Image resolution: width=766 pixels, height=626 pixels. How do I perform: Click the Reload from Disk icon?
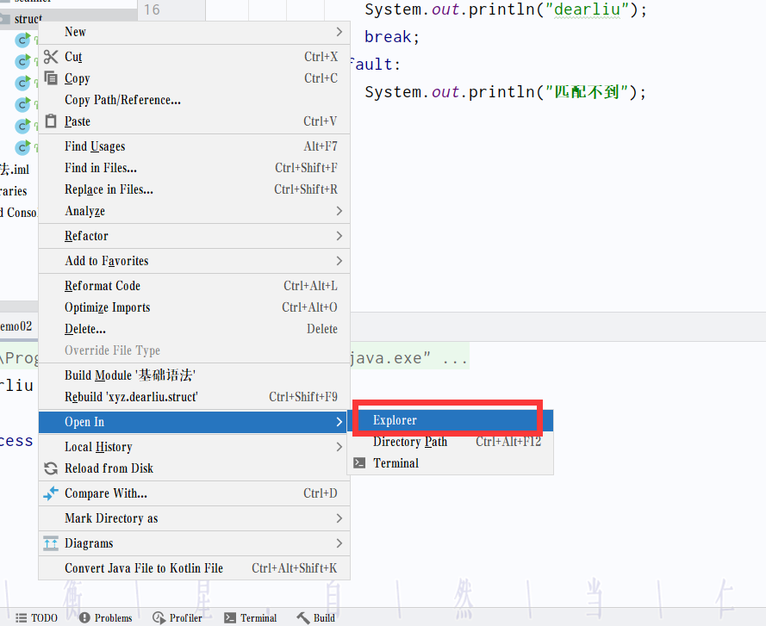50,468
